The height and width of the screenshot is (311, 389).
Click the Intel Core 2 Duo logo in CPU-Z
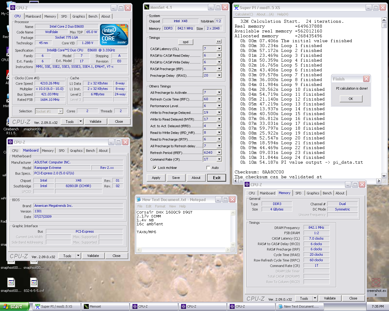tap(114, 35)
